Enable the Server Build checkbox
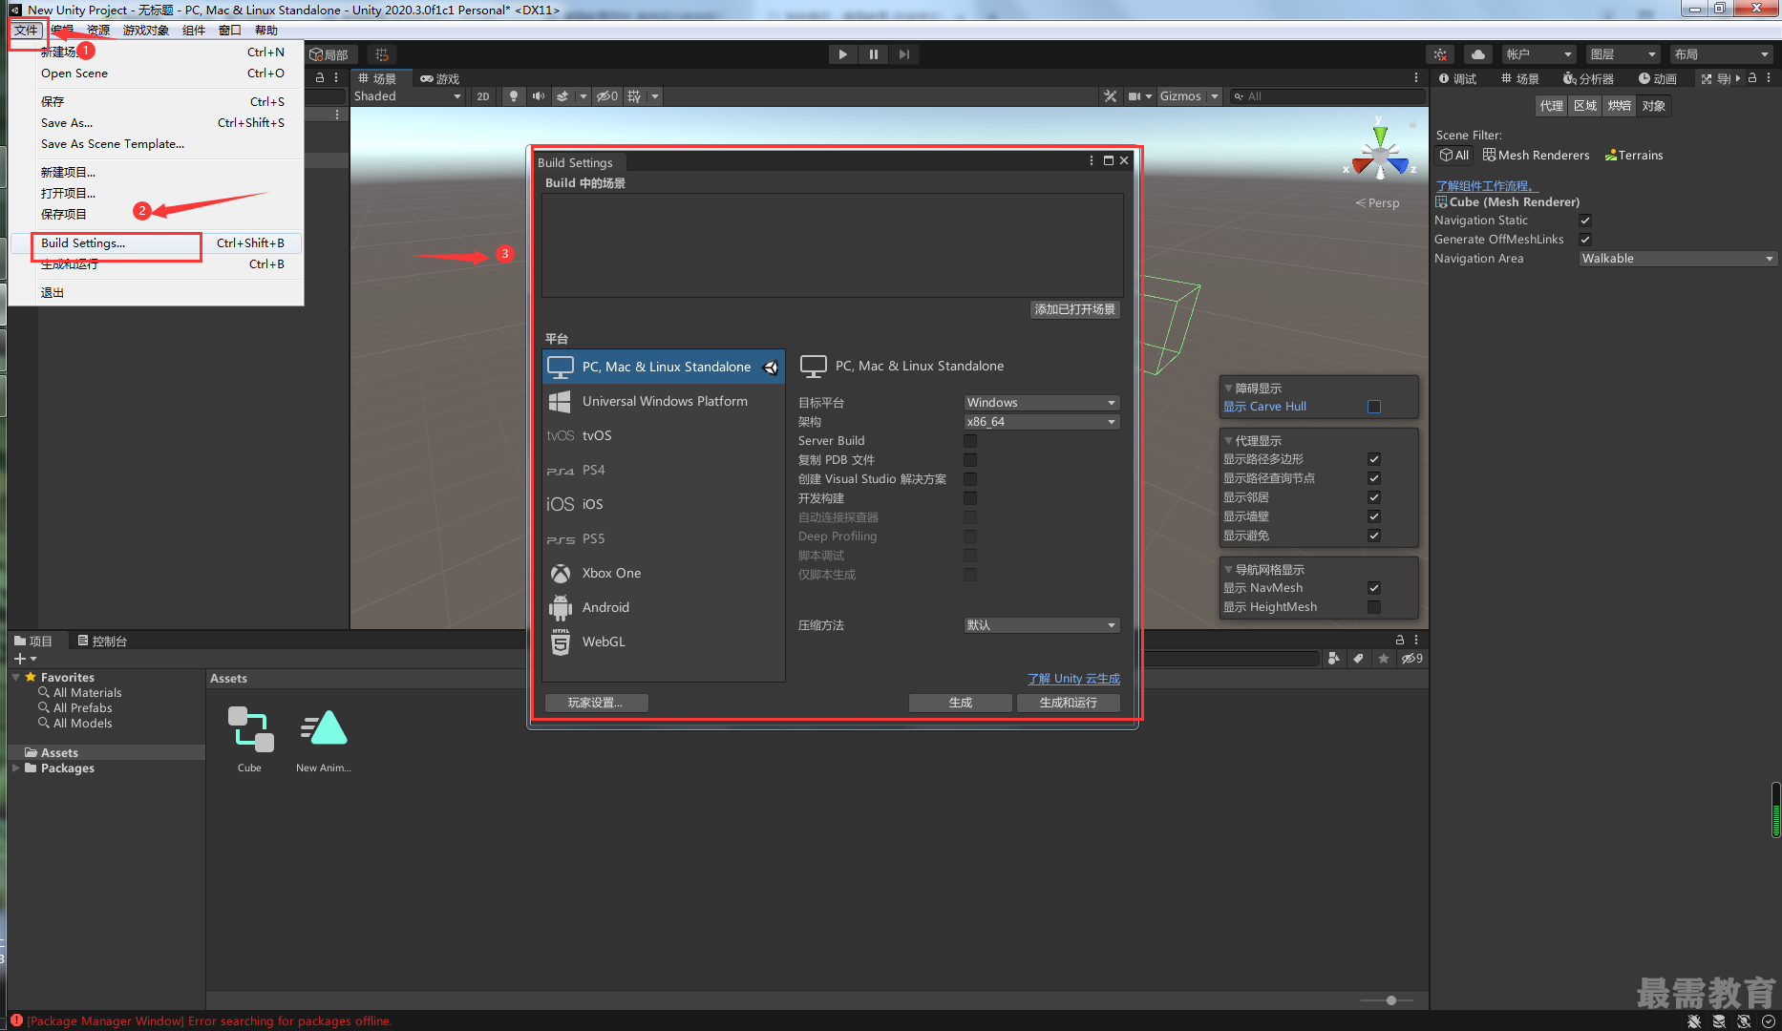 click(x=970, y=441)
